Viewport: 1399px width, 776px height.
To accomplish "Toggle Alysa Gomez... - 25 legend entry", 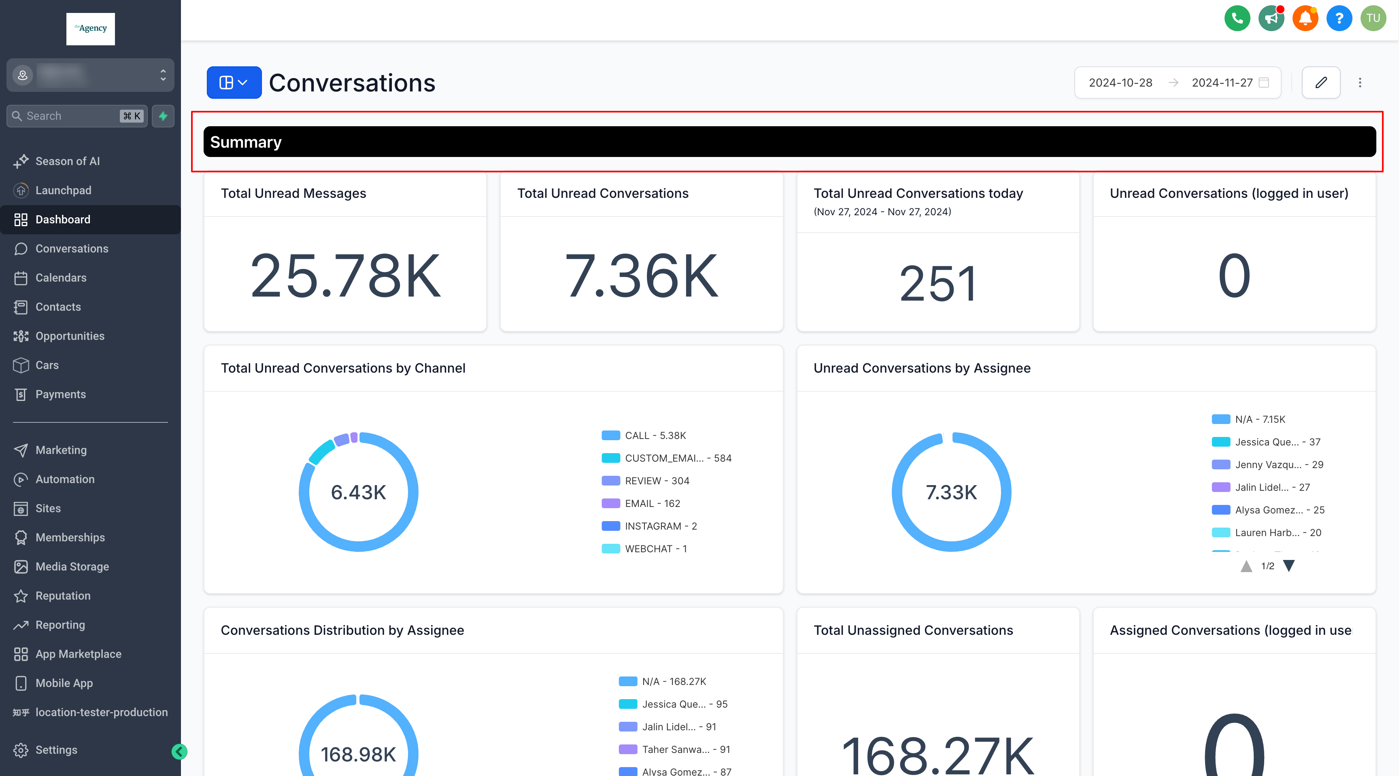I will pyautogui.click(x=1268, y=510).
